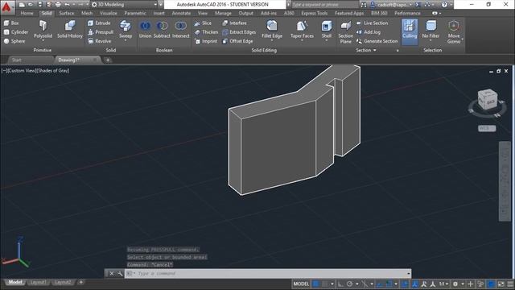Switch to the Layout2 tab
The width and height of the screenshot is (515, 290).
(63, 283)
